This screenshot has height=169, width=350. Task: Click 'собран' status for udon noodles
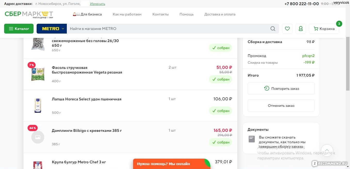(221, 111)
